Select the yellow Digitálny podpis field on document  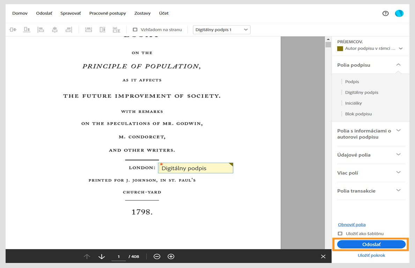click(195, 168)
